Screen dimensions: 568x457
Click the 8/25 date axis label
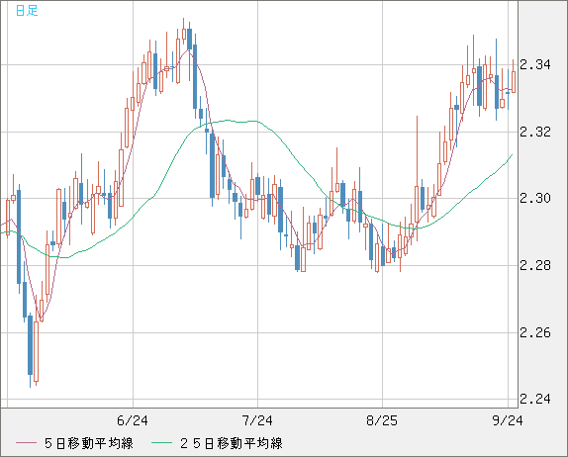[x=382, y=420]
